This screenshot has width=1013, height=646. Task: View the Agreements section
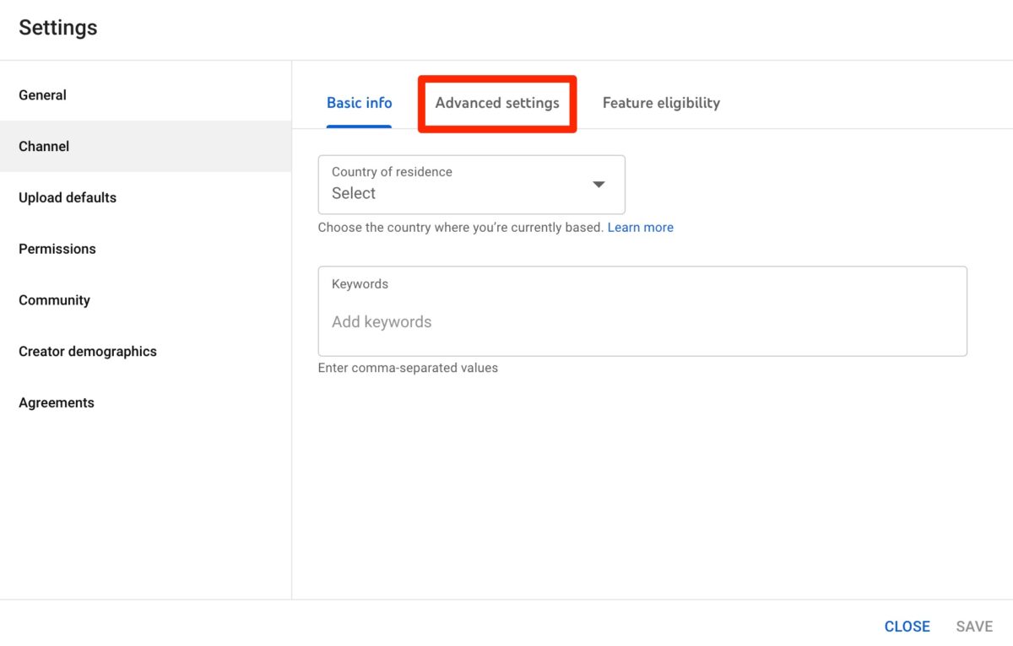(x=57, y=403)
